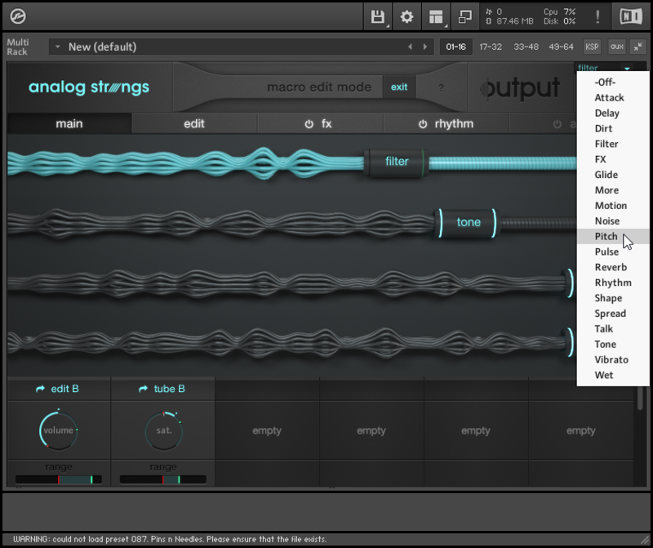Choose Attack from the dropdown list

[613, 97]
